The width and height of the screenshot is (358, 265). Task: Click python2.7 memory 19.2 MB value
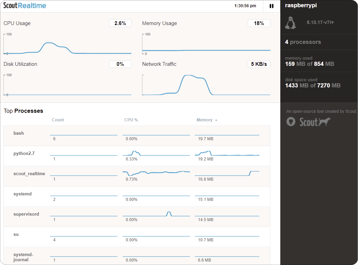click(206, 159)
